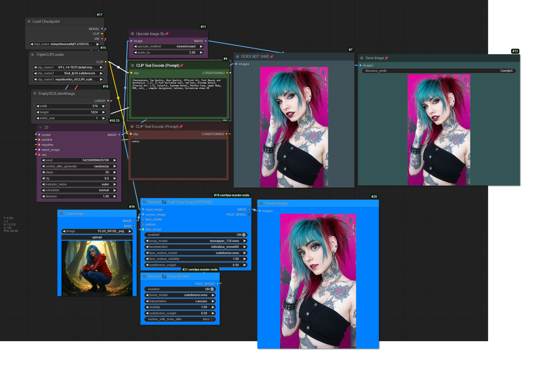Click the CONDITIONING output port of the Masterpiece prompt
545x381 pixels.
pyautogui.click(x=227, y=73)
